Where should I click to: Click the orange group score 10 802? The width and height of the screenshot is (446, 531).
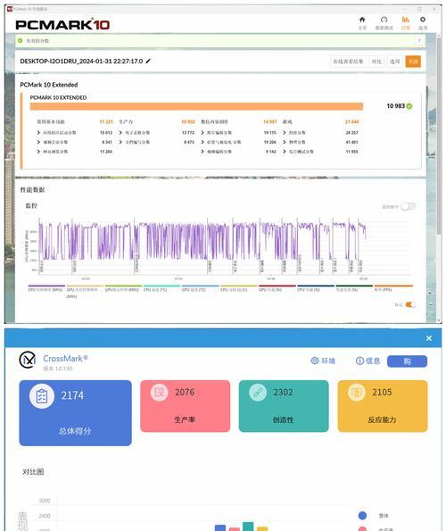(x=188, y=121)
